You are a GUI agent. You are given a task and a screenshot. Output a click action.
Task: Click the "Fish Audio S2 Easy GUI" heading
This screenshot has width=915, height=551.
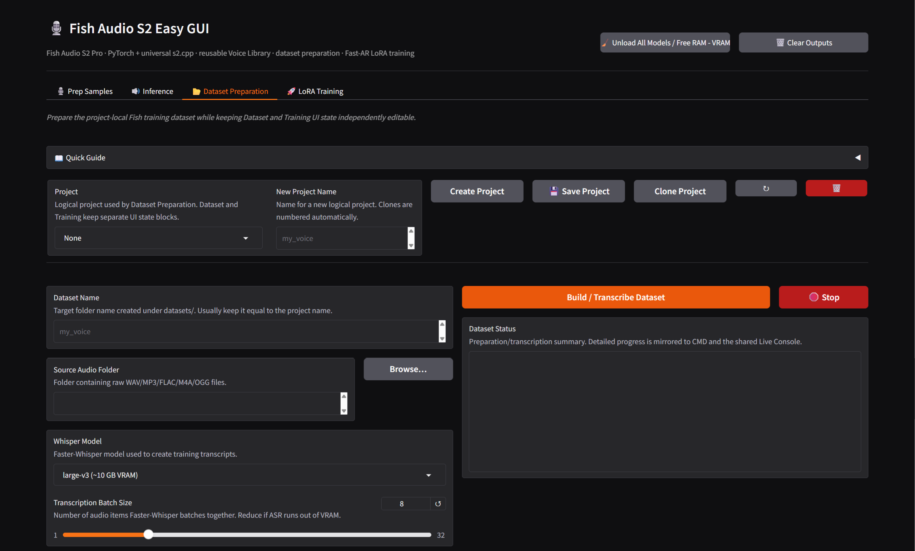coord(139,28)
